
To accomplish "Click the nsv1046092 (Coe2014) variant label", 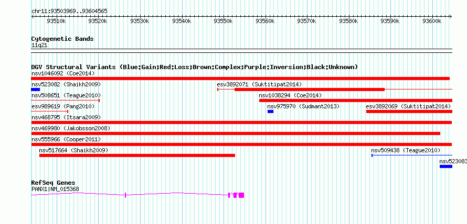I will coord(63,73).
